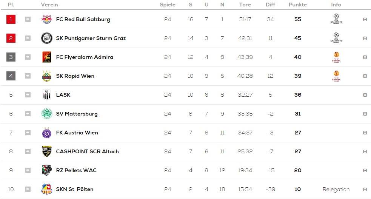Screen dimensions: 371x199
Task: Click the FK Austria Wien crest
Action: pos(47,133)
